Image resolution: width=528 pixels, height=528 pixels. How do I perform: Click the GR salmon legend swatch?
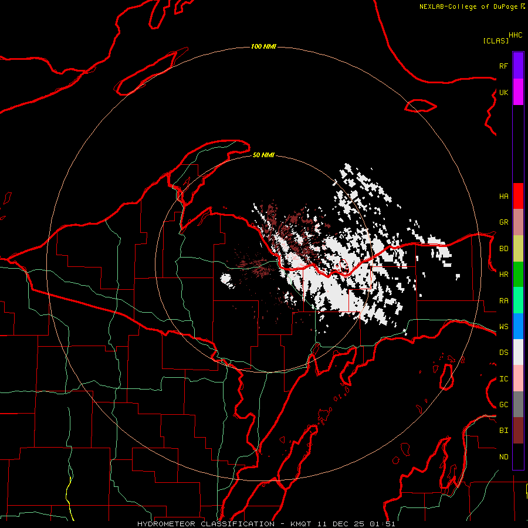518,222
